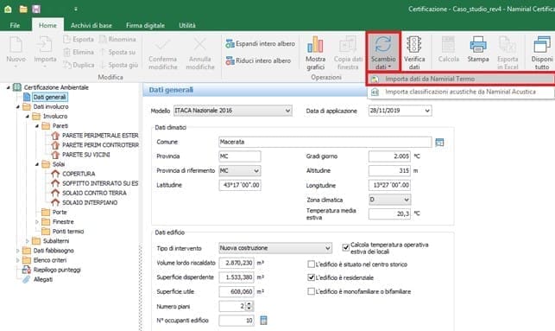Screen dimensions: 555x331
Task: Expand the Elenco criteri node
Action: point(18,260)
